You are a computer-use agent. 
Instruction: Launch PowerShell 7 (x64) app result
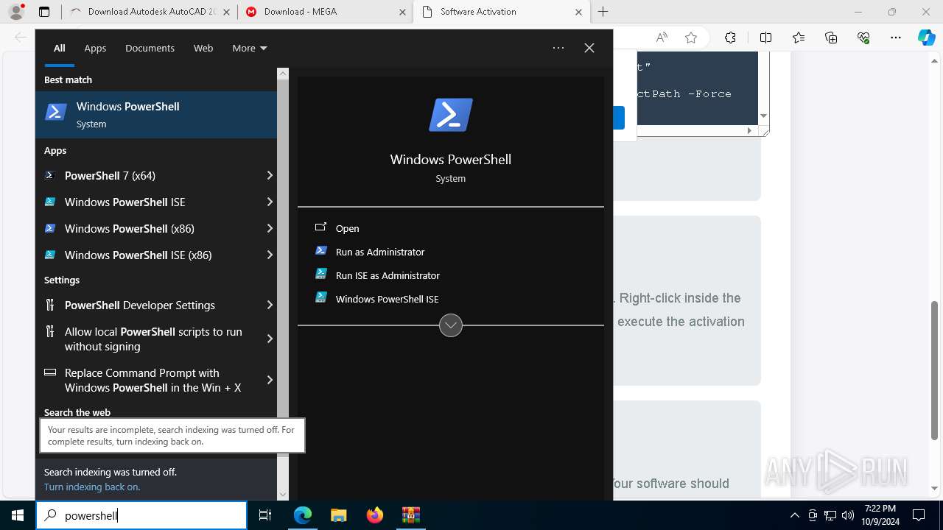(149, 175)
